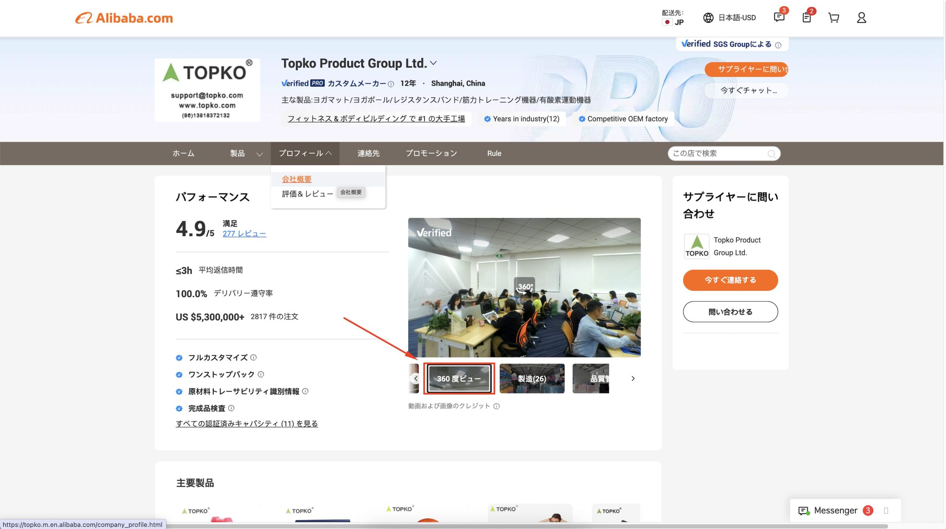Click the 問い合わせる button
The height and width of the screenshot is (529, 946).
(x=730, y=312)
